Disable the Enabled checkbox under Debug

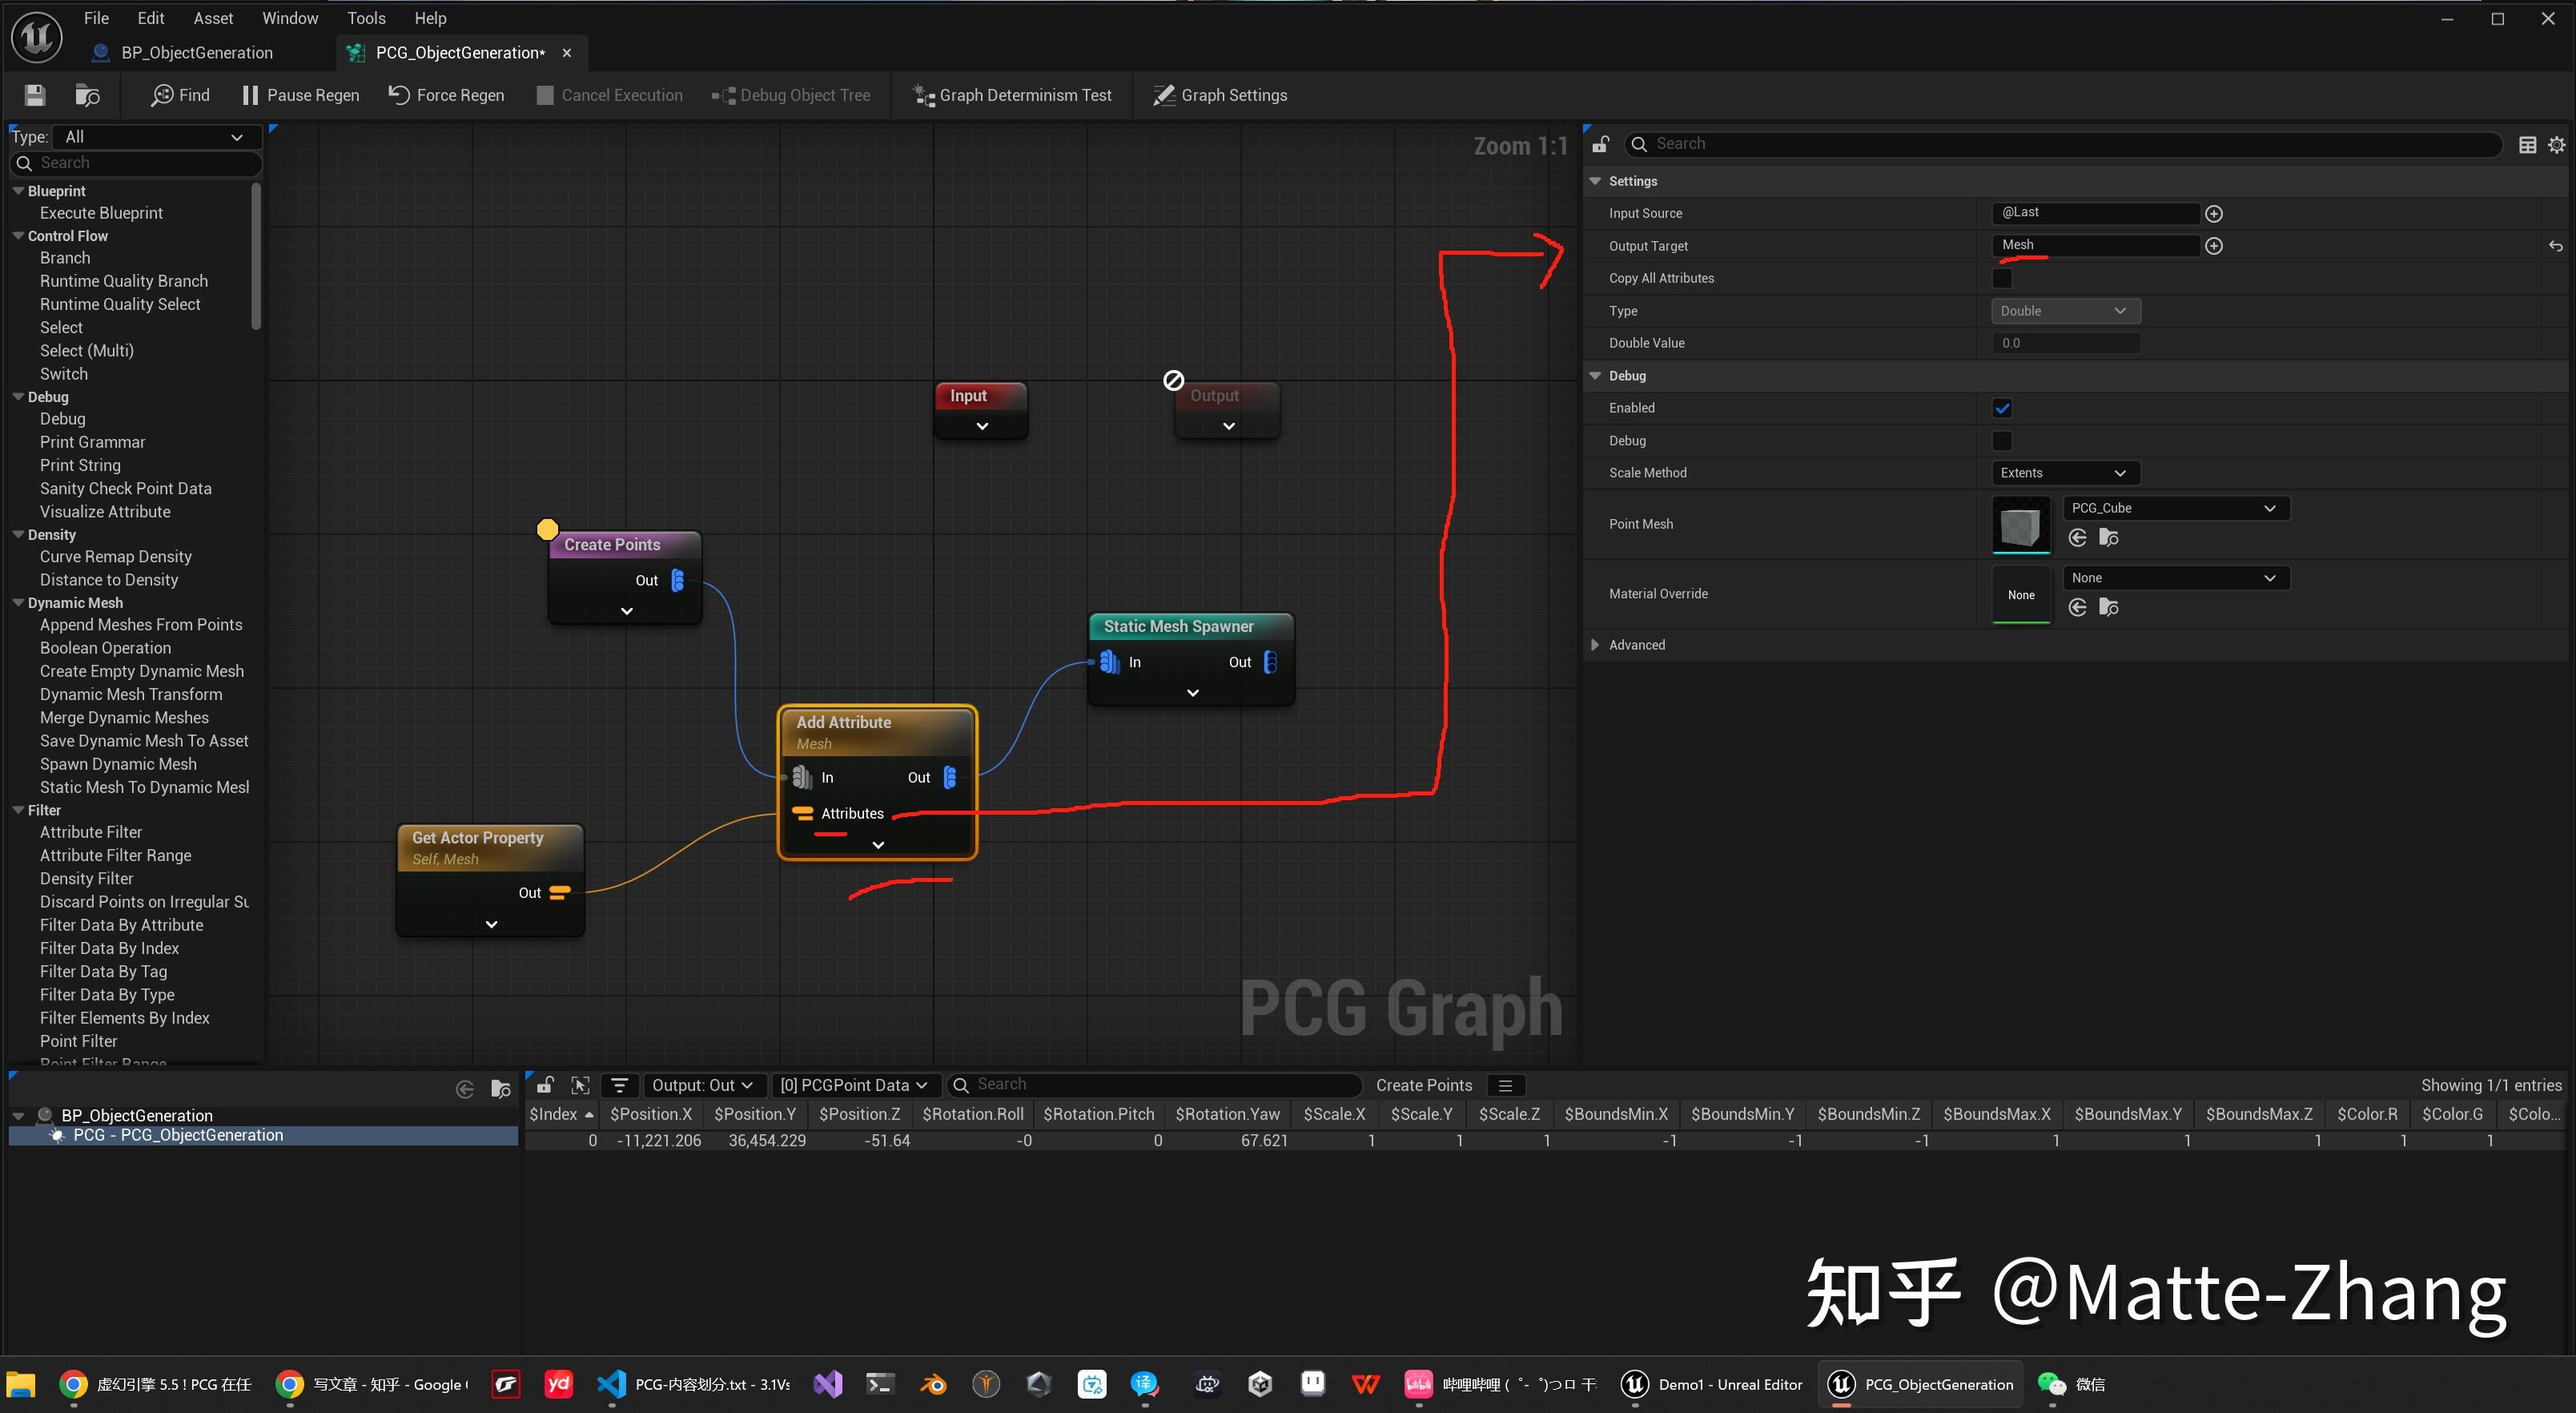coord(2002,407)
